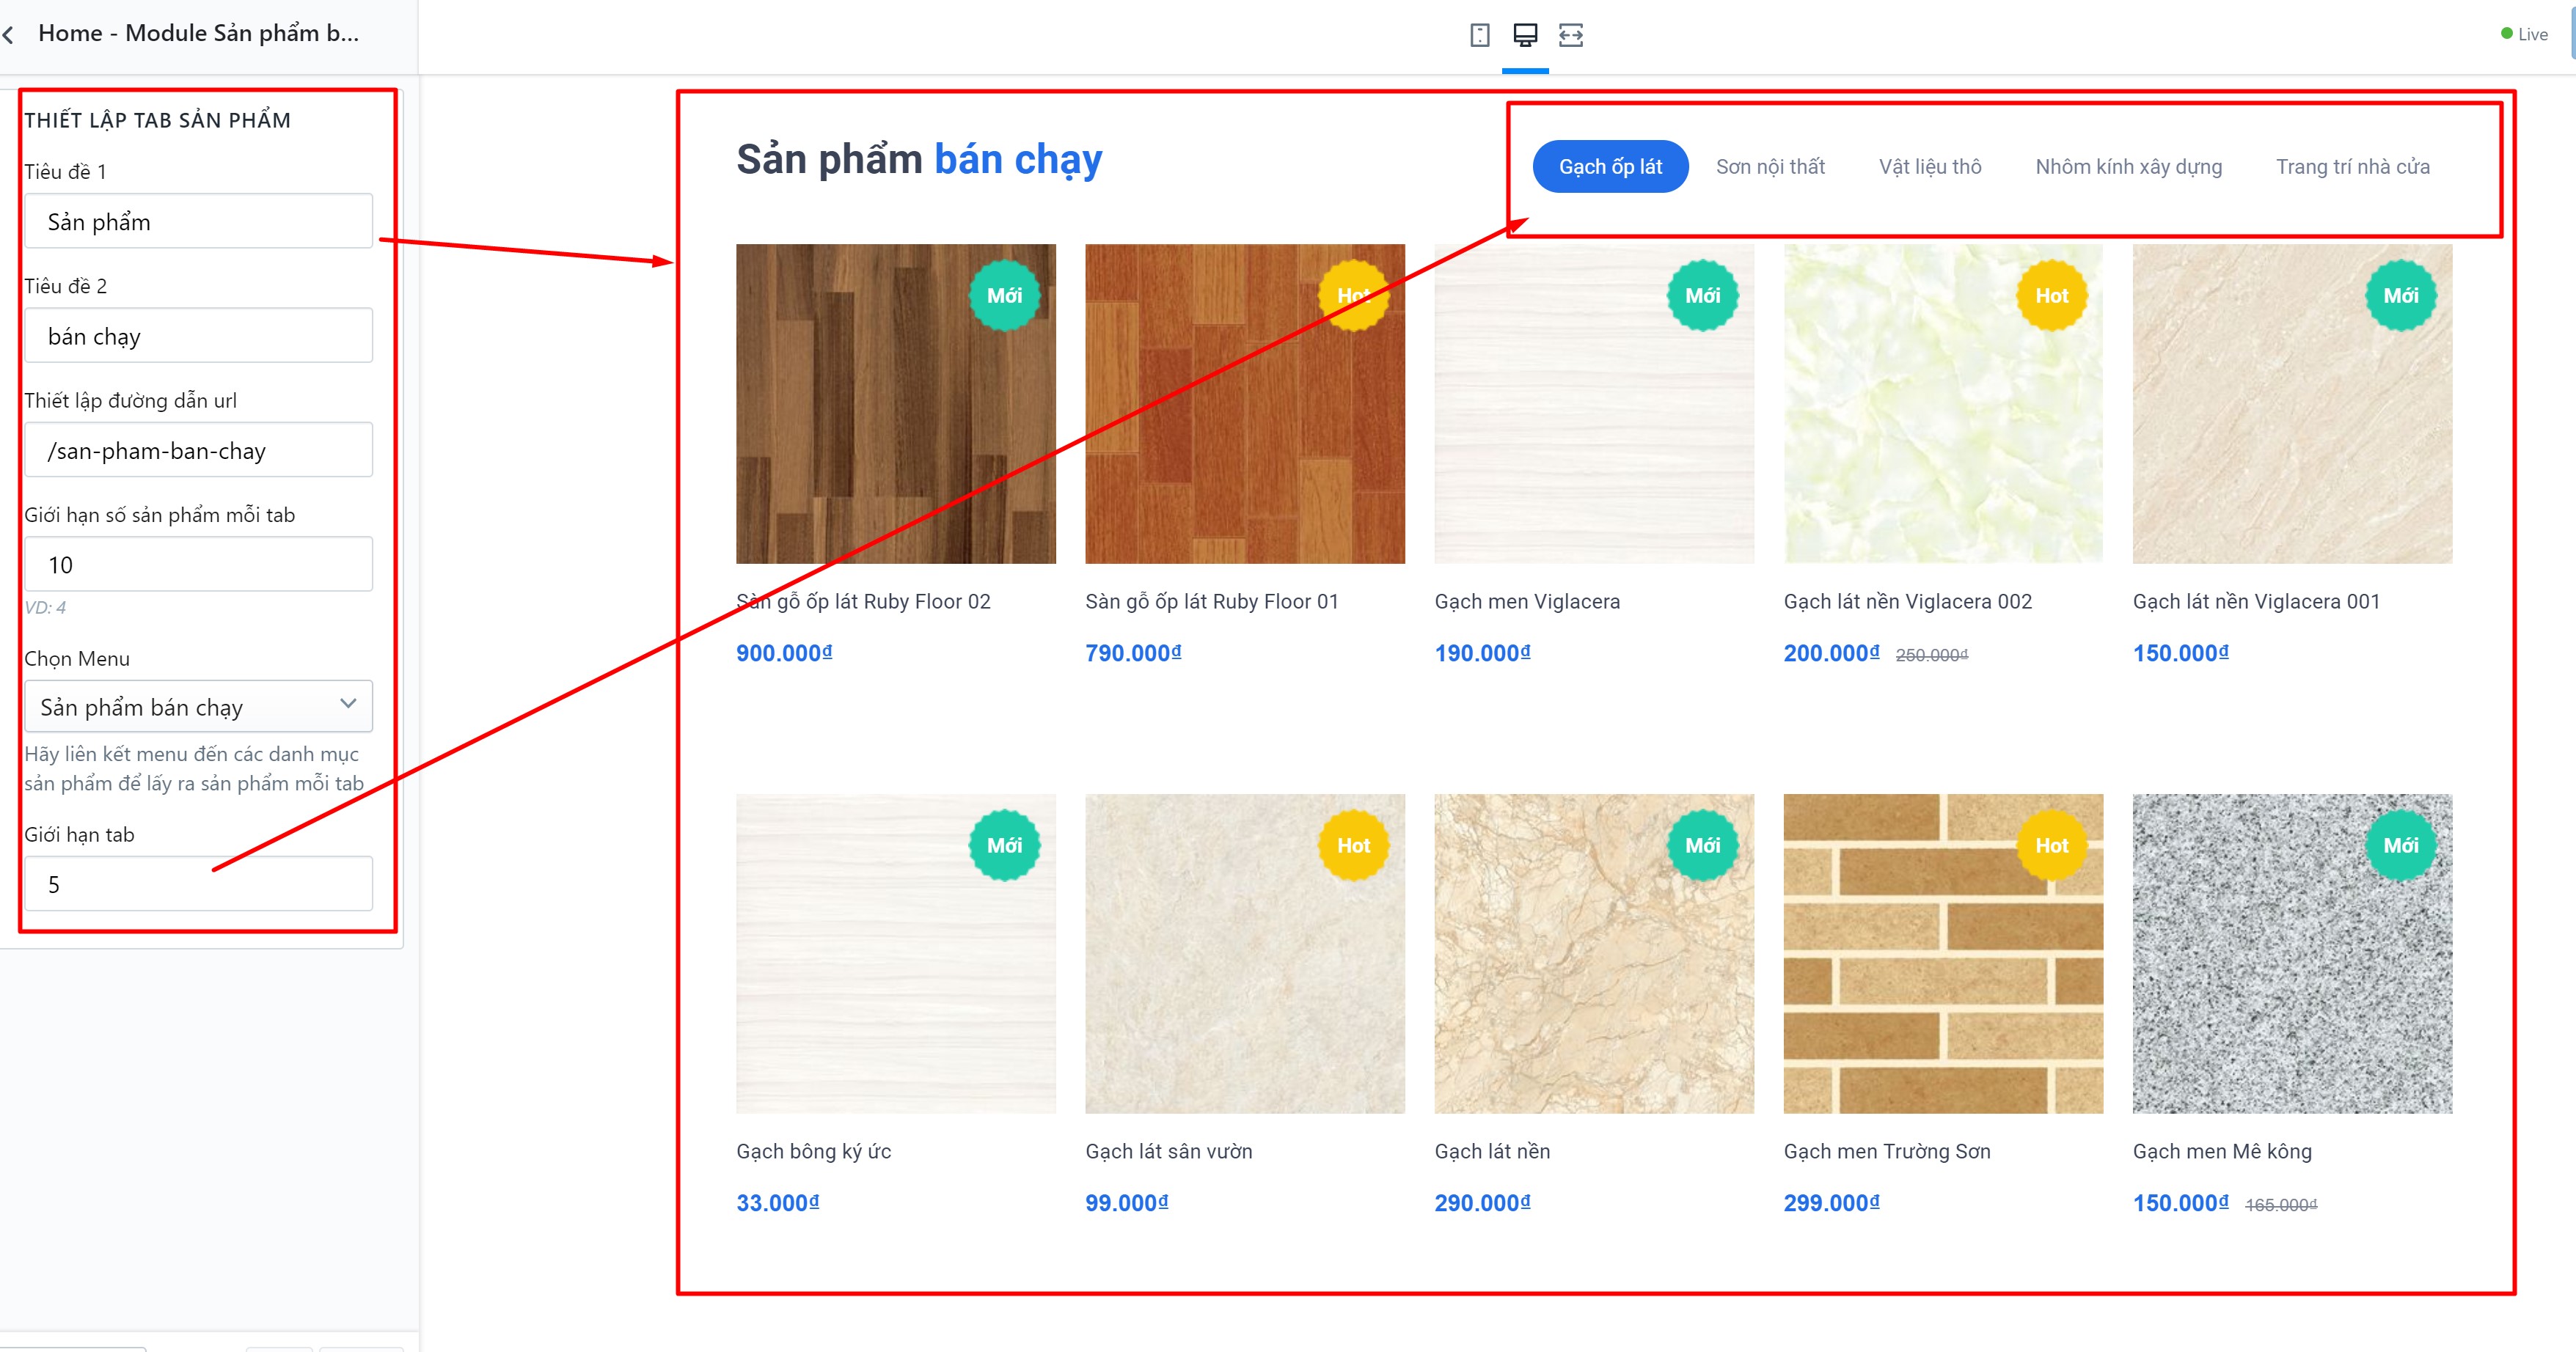Image resolution: width=2576 pixels, height=1352 pixels.
Task: Open Trang trí nhà cửa tab
Action: pos(2353,167)
